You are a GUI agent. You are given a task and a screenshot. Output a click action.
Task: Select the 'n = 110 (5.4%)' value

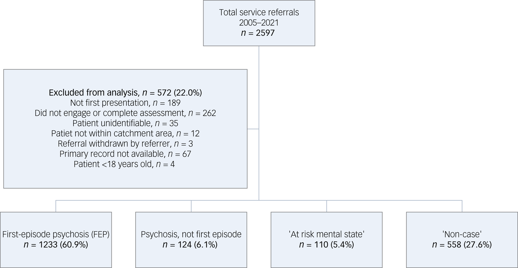click(326, 245)
